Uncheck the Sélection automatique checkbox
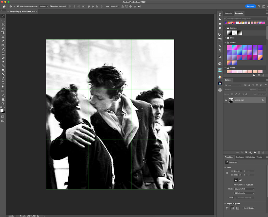The image size is (268, 217). click(18, 6)
